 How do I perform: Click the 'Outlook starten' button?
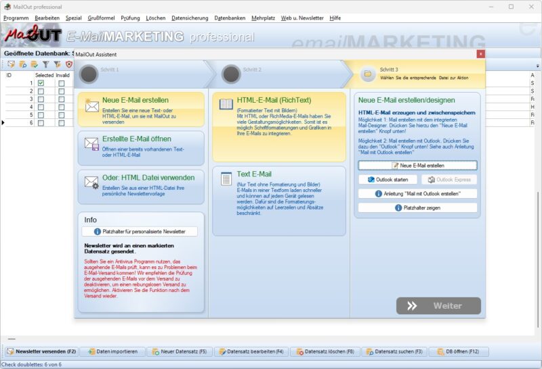click(388, 179)
